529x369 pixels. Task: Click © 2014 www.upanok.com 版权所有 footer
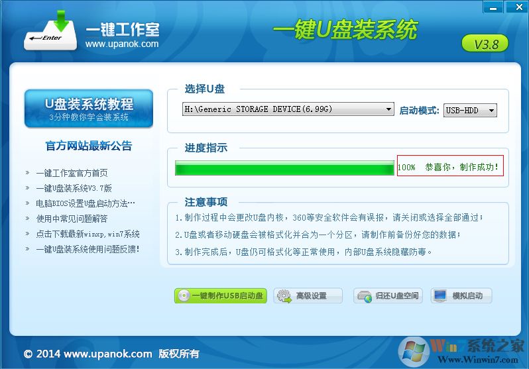[111, 354]
